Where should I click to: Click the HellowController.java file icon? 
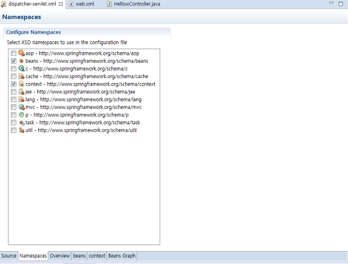pos(109,4)
